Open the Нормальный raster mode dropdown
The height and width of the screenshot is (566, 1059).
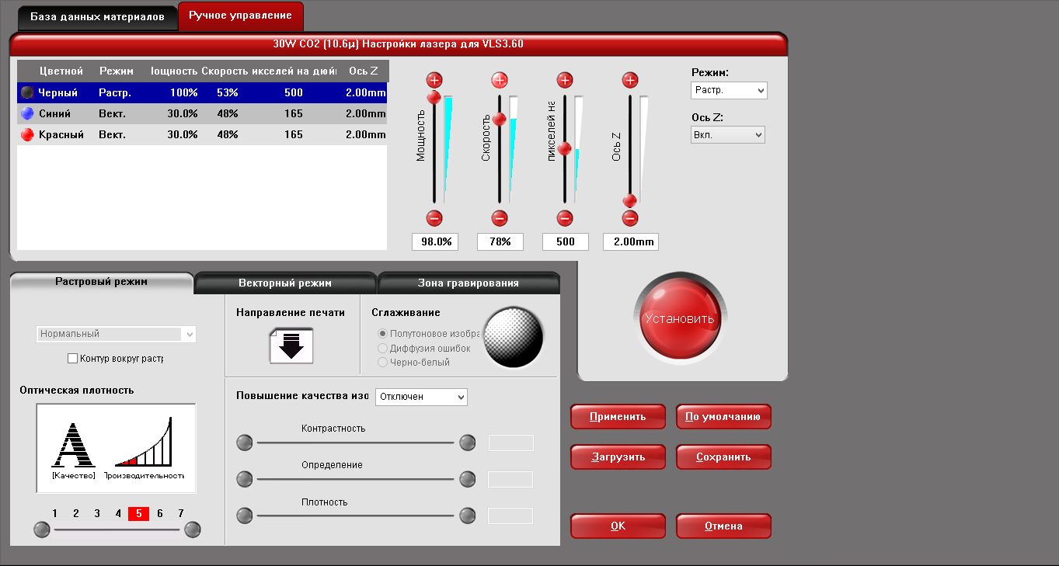point(117,334)
